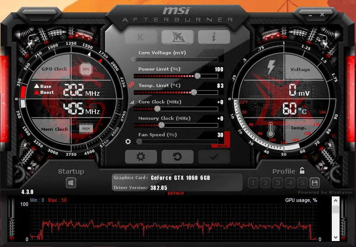Image resolution: width=356 pixels, height=247 pixels.
Task: Close the Afterburner window
Action: [322, 15]
